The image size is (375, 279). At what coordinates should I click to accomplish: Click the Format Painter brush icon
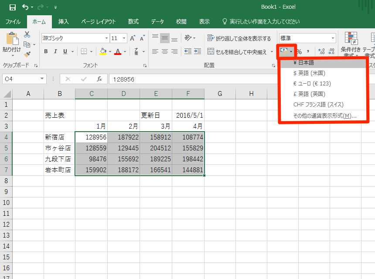27,54
